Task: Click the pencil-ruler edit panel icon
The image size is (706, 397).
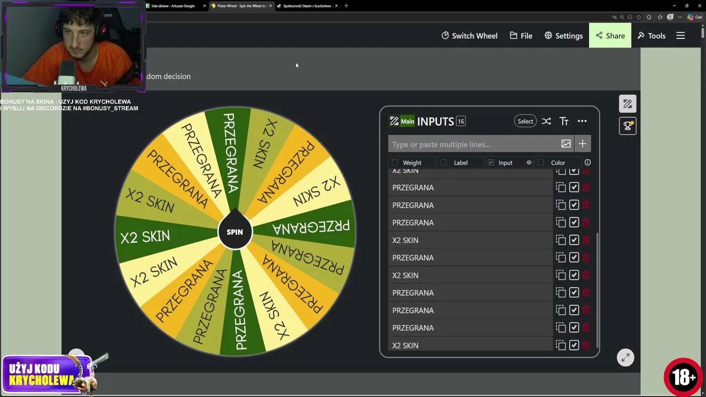Action: [628, 104]
